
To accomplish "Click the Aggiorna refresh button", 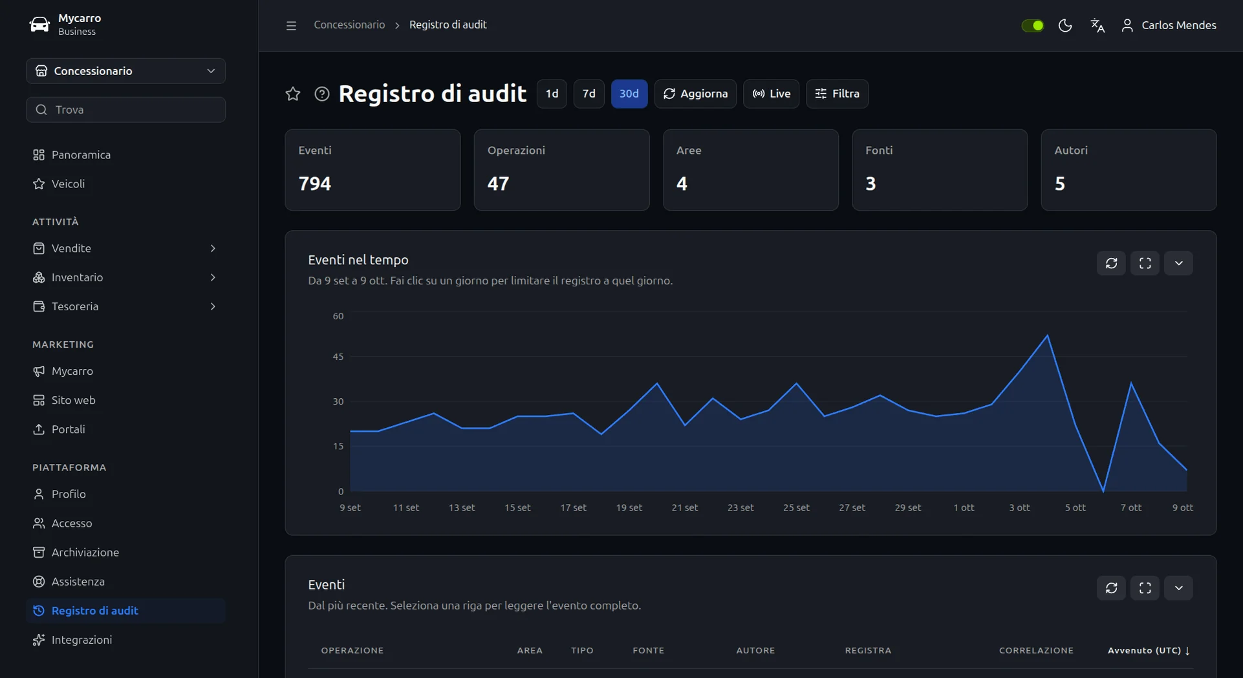I will point(695,94).
